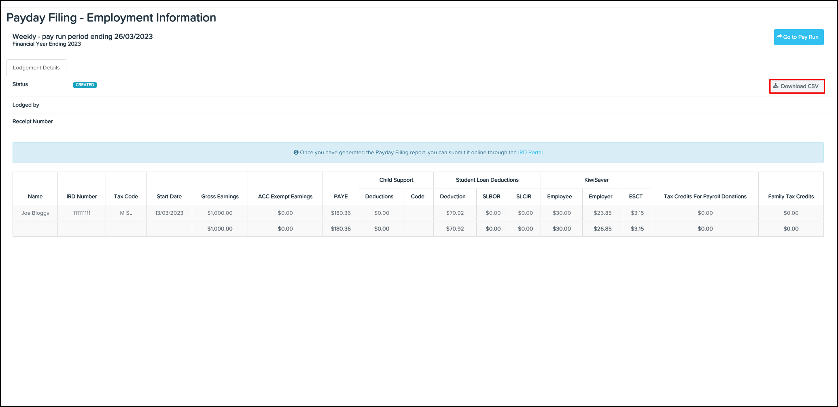Viewport: 838px width, 407px height.
Task: Click the Start Date cell 13/03/2023
Action: coord(169,213)
